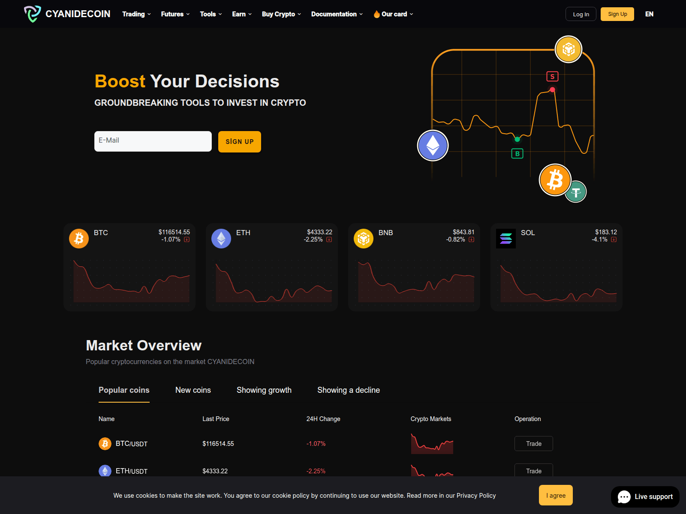Open the Tools dropdown

pyautogui.click(x=210, y=14)
